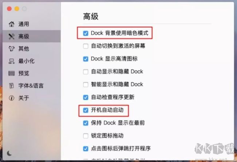Screen dimensions: 237x162
Task: Uncheck 开机自动启动 option
Action: 86,110
